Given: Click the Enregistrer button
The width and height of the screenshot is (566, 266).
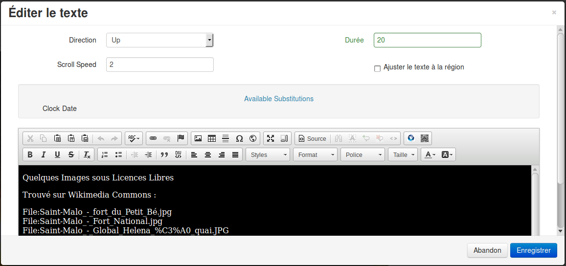Looking at the screenshot, I should 533,250.
